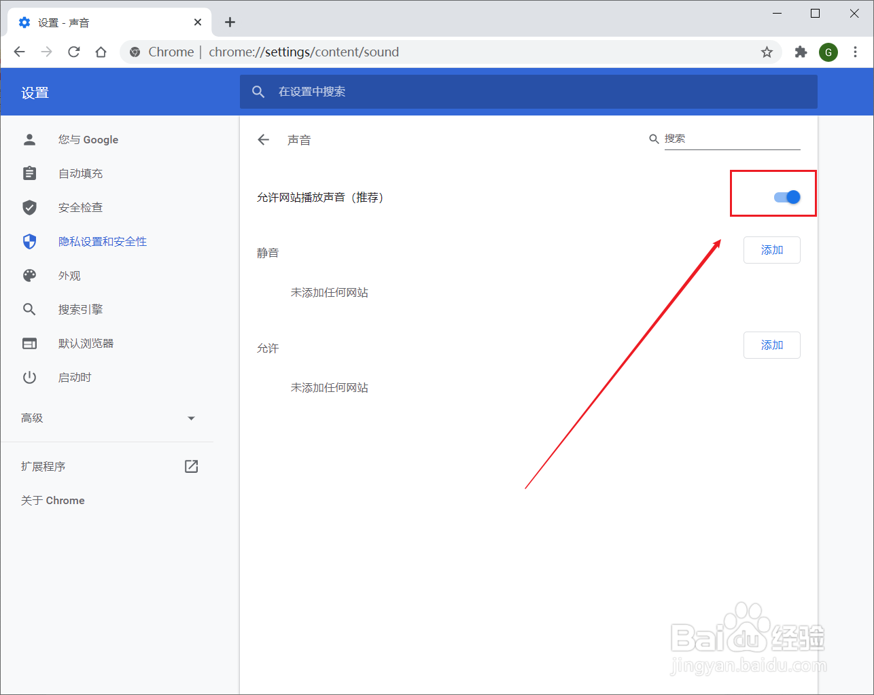Select the 搜索引擎 magnifier icon
Viewport: 874px width, 695px height.
pos(29,309)
